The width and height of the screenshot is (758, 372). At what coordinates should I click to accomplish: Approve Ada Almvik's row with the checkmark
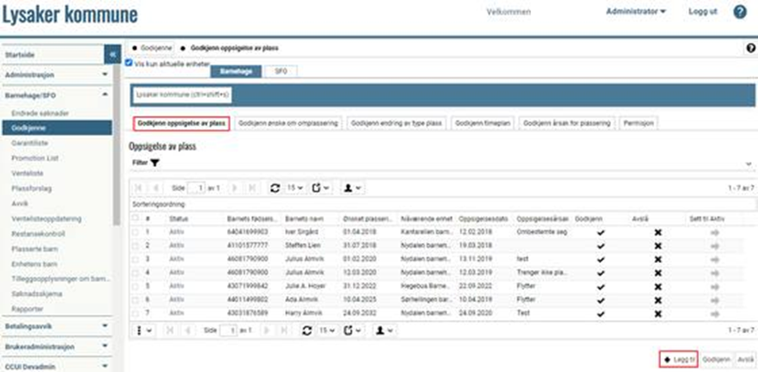click(601, 299)
